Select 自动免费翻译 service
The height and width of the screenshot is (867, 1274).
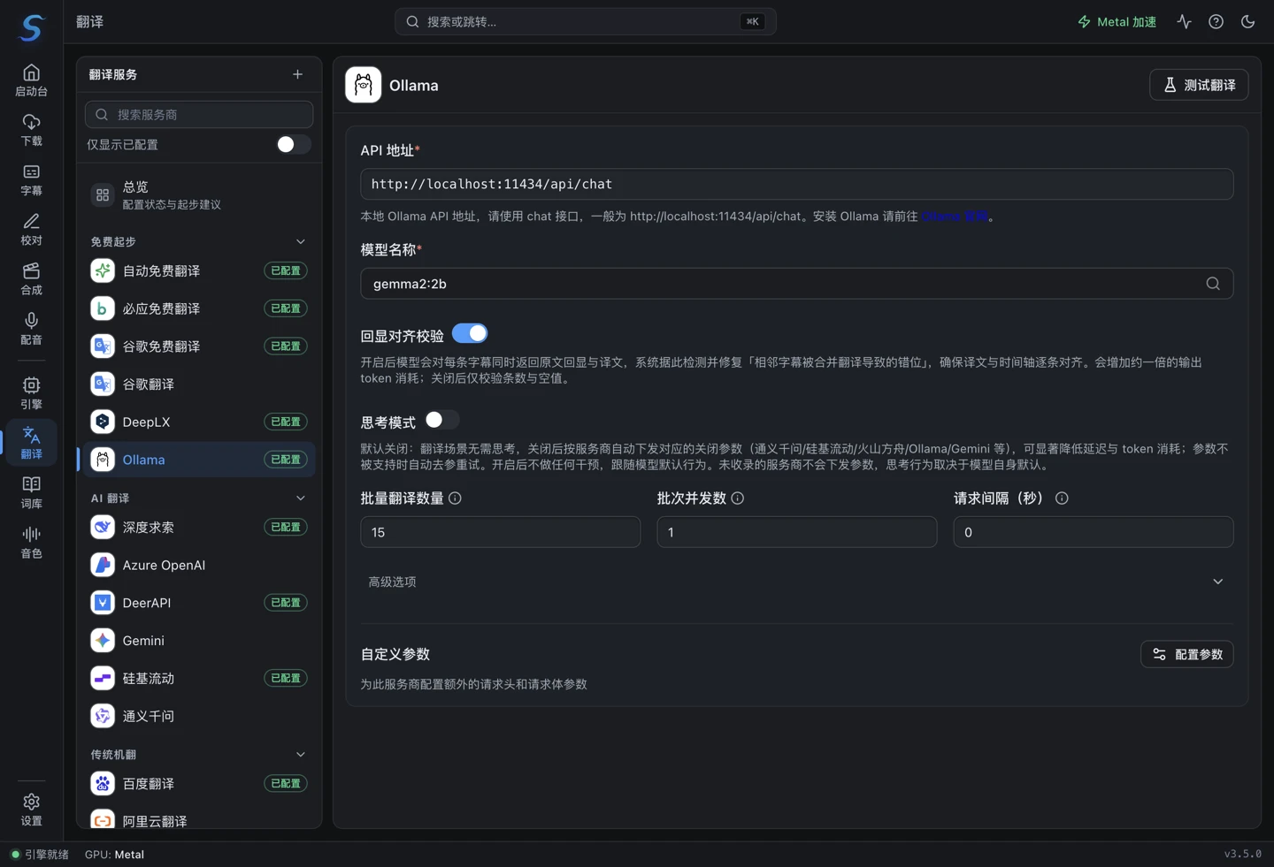click(199, 270)
